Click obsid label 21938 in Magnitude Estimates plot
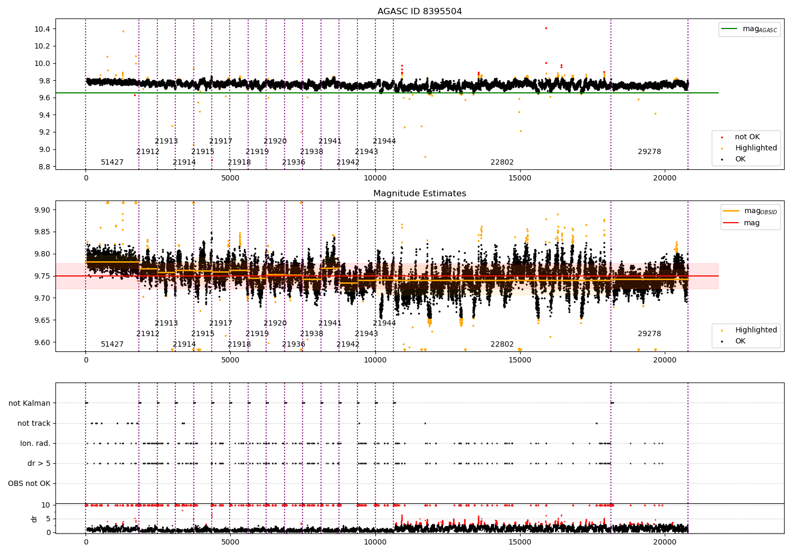The image size is (792, 554). [312, 333]
